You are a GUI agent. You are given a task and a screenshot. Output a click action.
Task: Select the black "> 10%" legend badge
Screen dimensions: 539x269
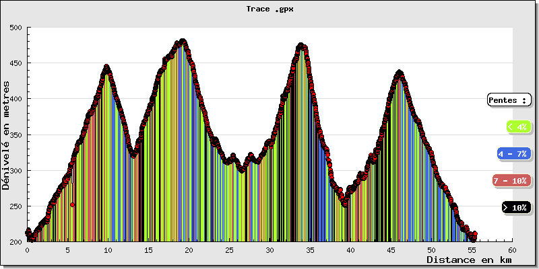(516, 208)
